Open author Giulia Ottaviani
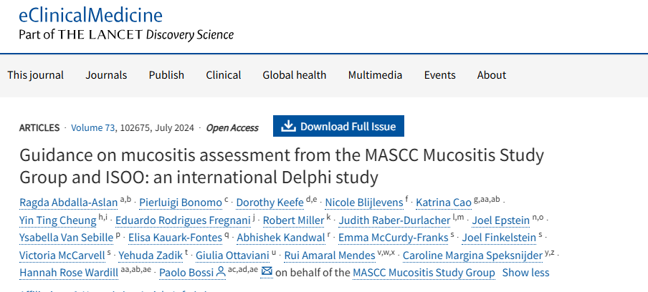Image resolution: width=648 pixels, height=292 pixels. coord(232,255)
